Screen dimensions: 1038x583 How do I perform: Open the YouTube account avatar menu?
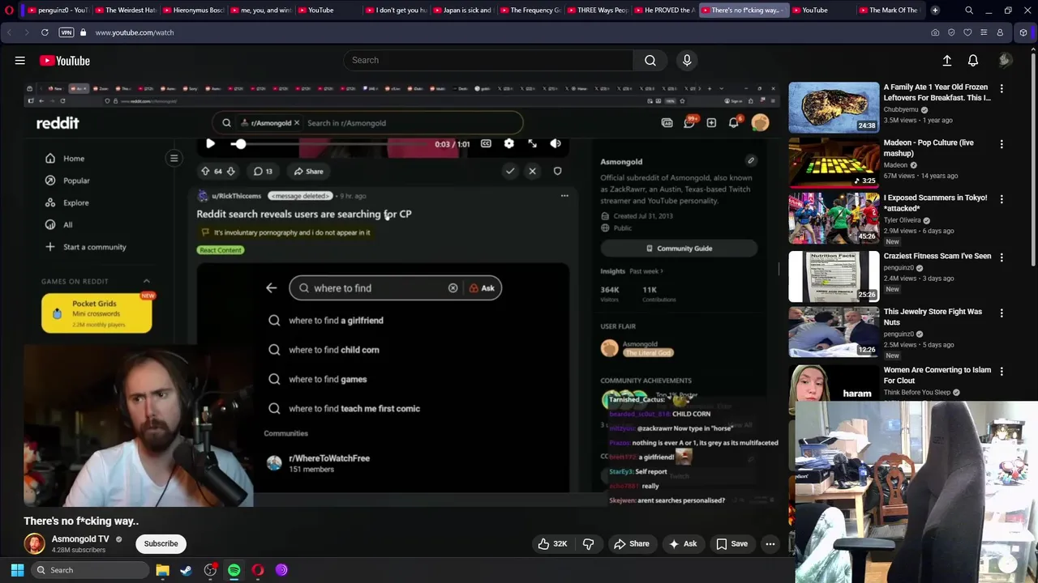1006,60
